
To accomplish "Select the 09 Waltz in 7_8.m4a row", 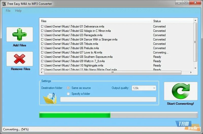I will pos(116,61).
